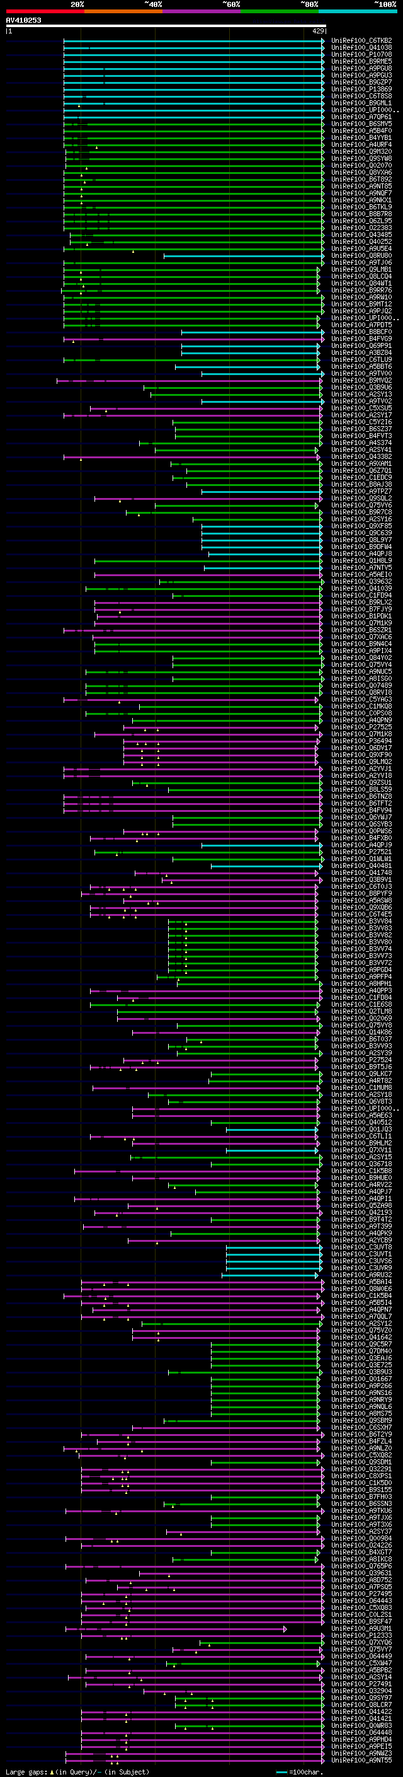This screenshot has width=403, height=1777.
Task: Open hit UniRef100_B9RME5
Action: click(x=361, y=61)
